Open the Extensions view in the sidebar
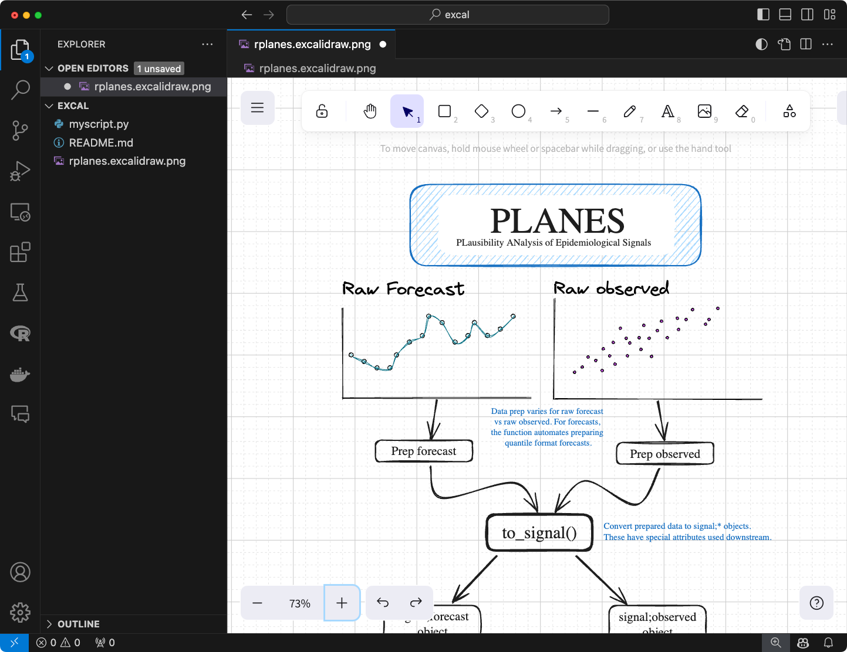This screenshot has height=652, width=847. point(19,252)
